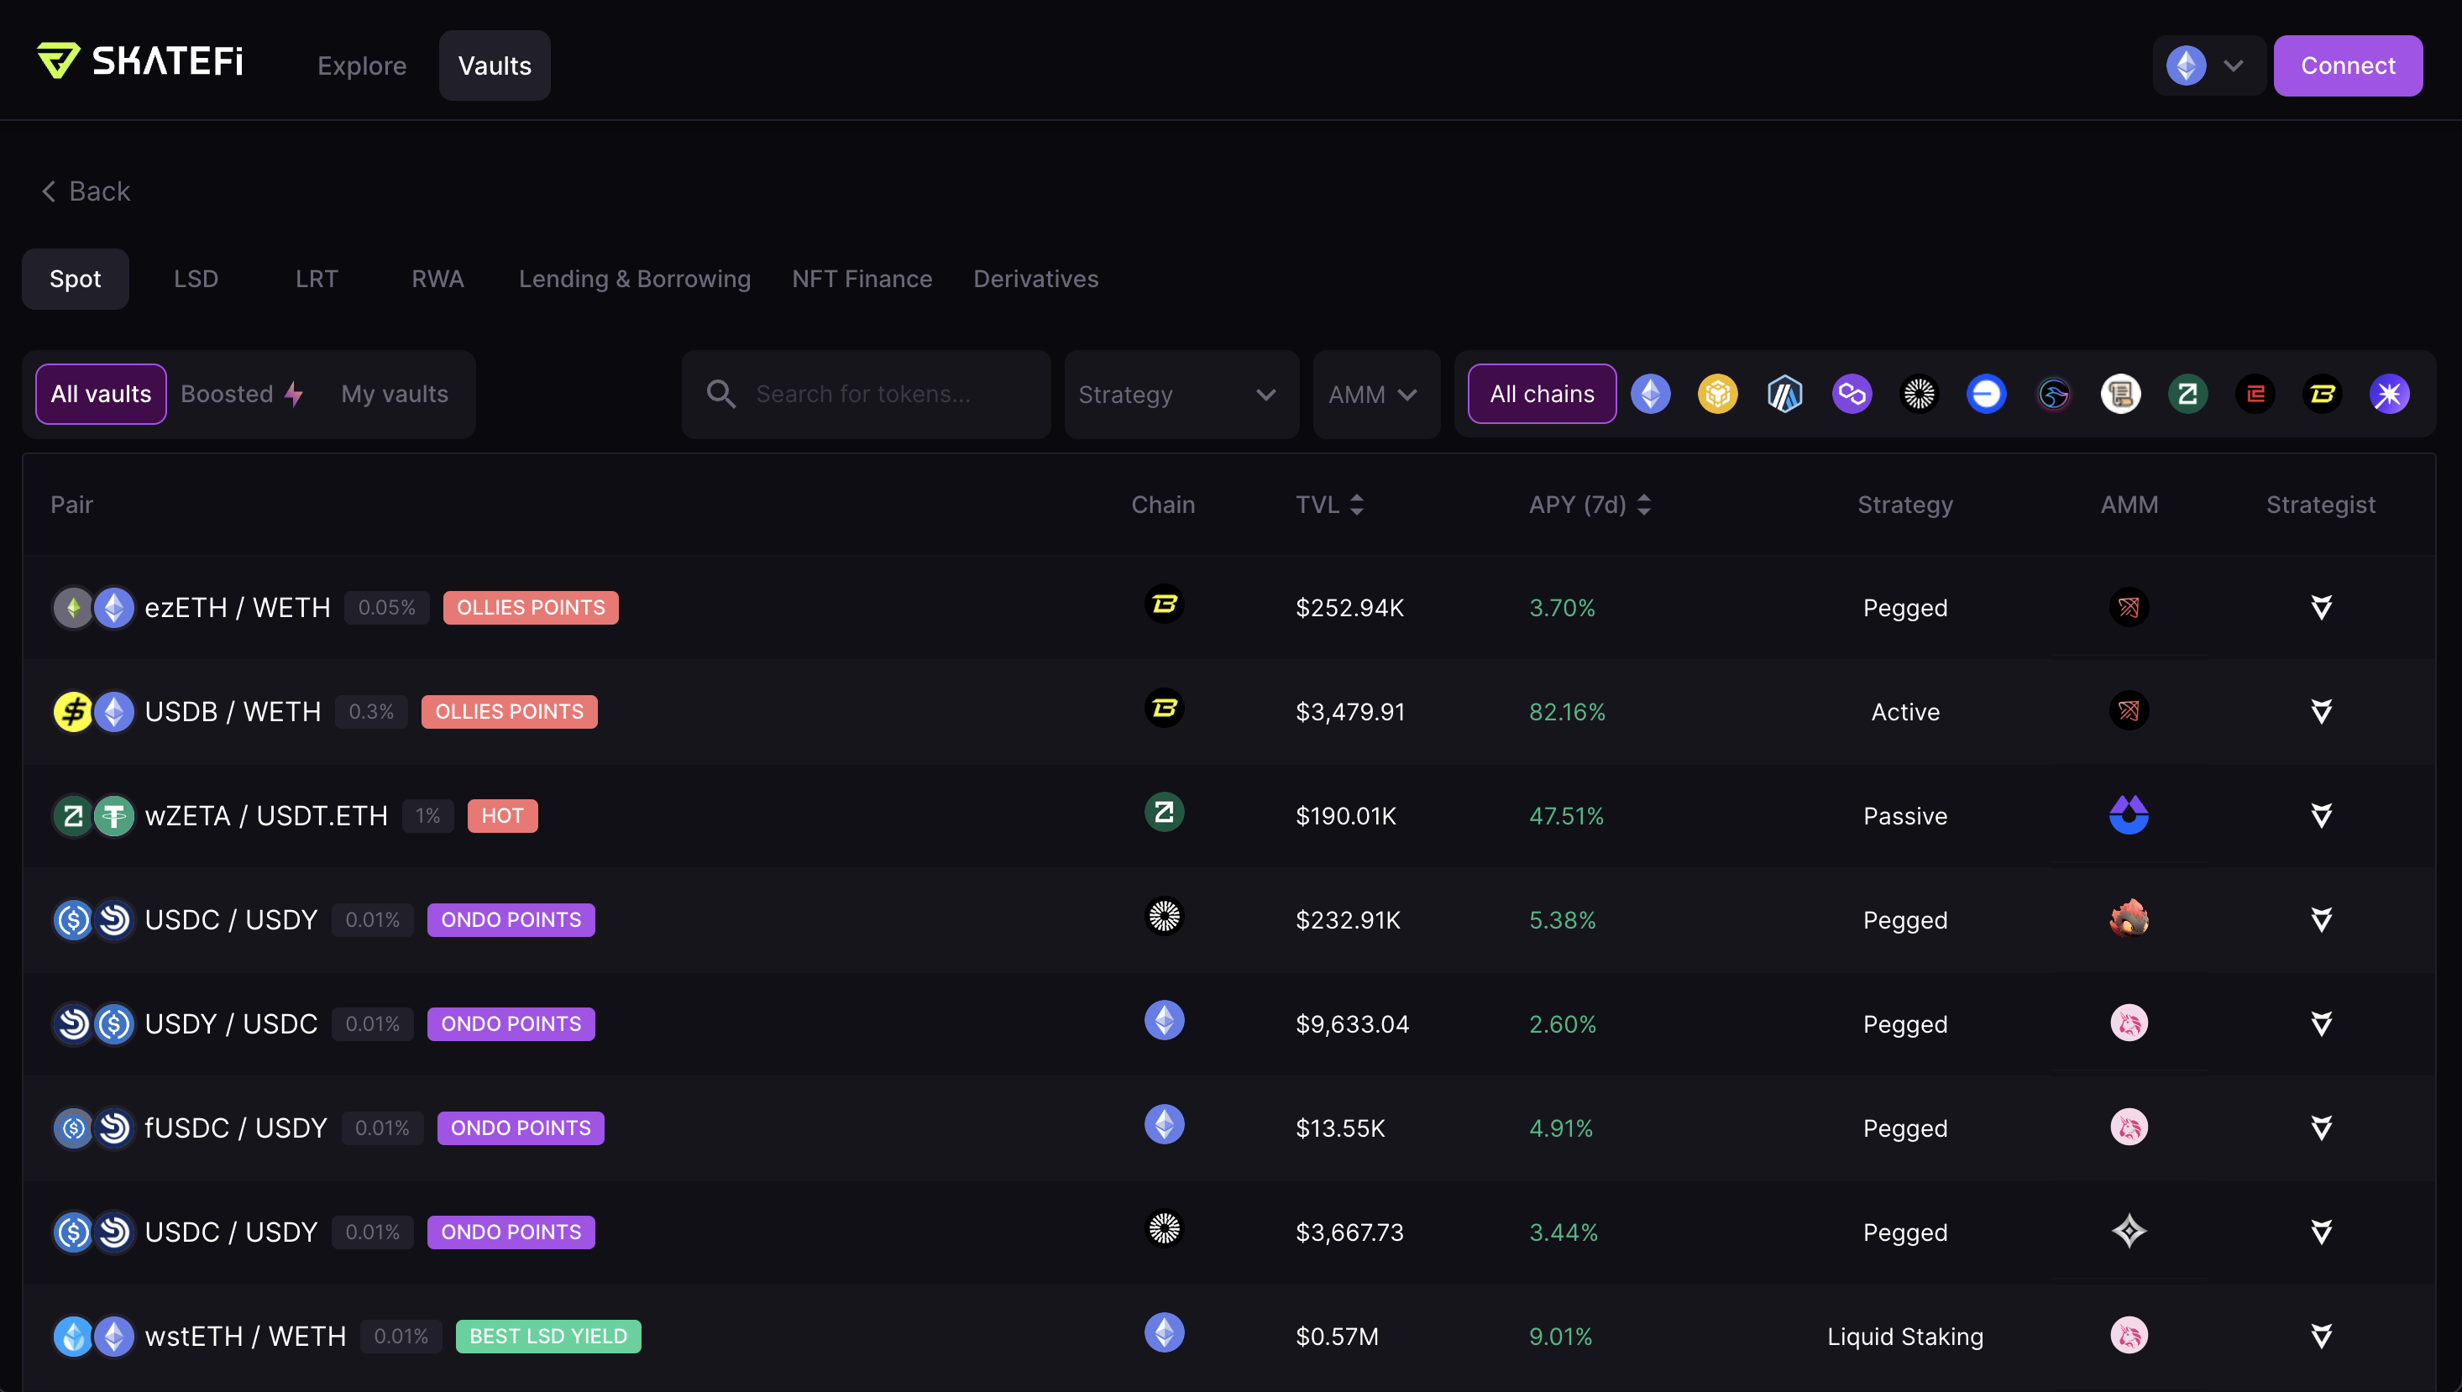The height and width of the screenshot is (1392, 2462).
Task: Click AMM icon in USDC / USDY $3,667.73 row
Action: [x=2129, y=1232]
